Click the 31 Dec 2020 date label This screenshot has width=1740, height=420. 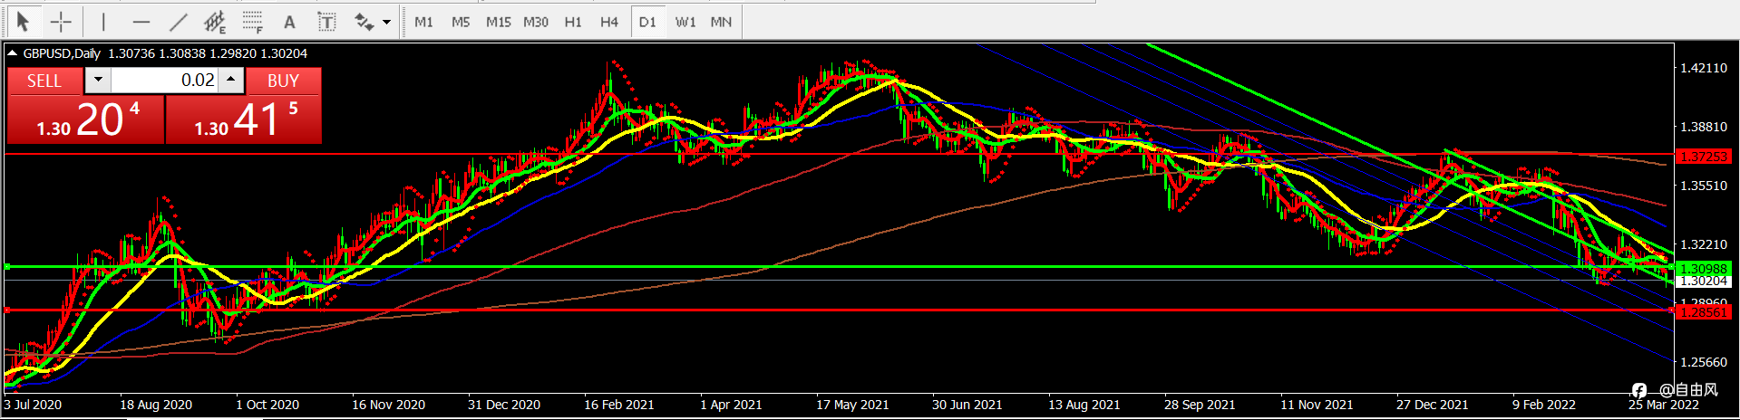tap(504, 405)
